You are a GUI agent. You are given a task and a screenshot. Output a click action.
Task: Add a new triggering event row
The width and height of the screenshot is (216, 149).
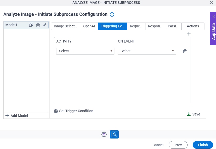click(x=189, y=34)
